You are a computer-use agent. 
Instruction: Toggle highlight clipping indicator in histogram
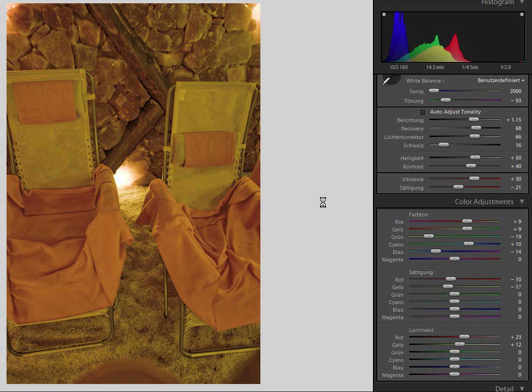522,15
